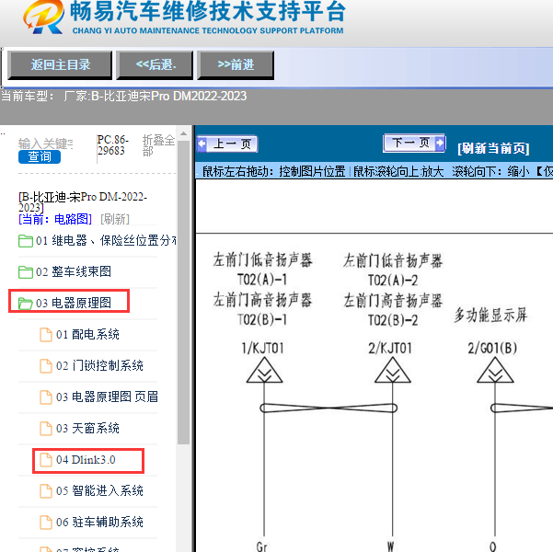Open the 03 天窗系统 page
Screen dimensions: 553x552
87,428
